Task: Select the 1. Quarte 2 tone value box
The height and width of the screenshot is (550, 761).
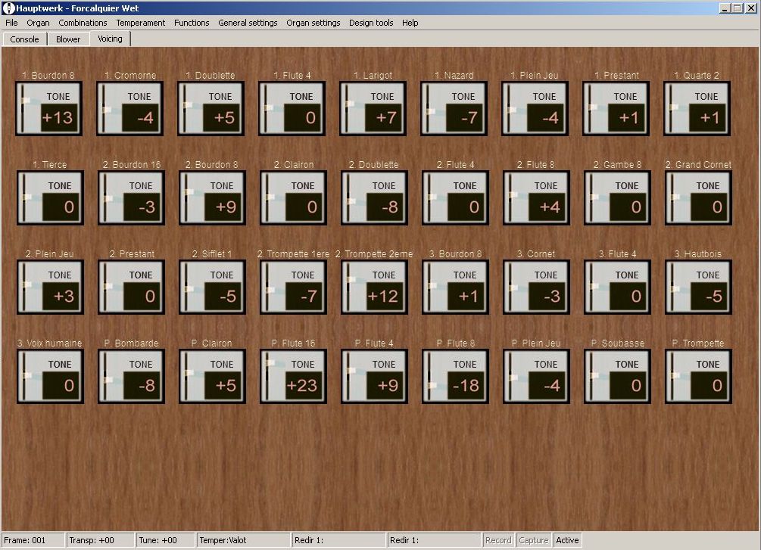Action: point(706,118)
